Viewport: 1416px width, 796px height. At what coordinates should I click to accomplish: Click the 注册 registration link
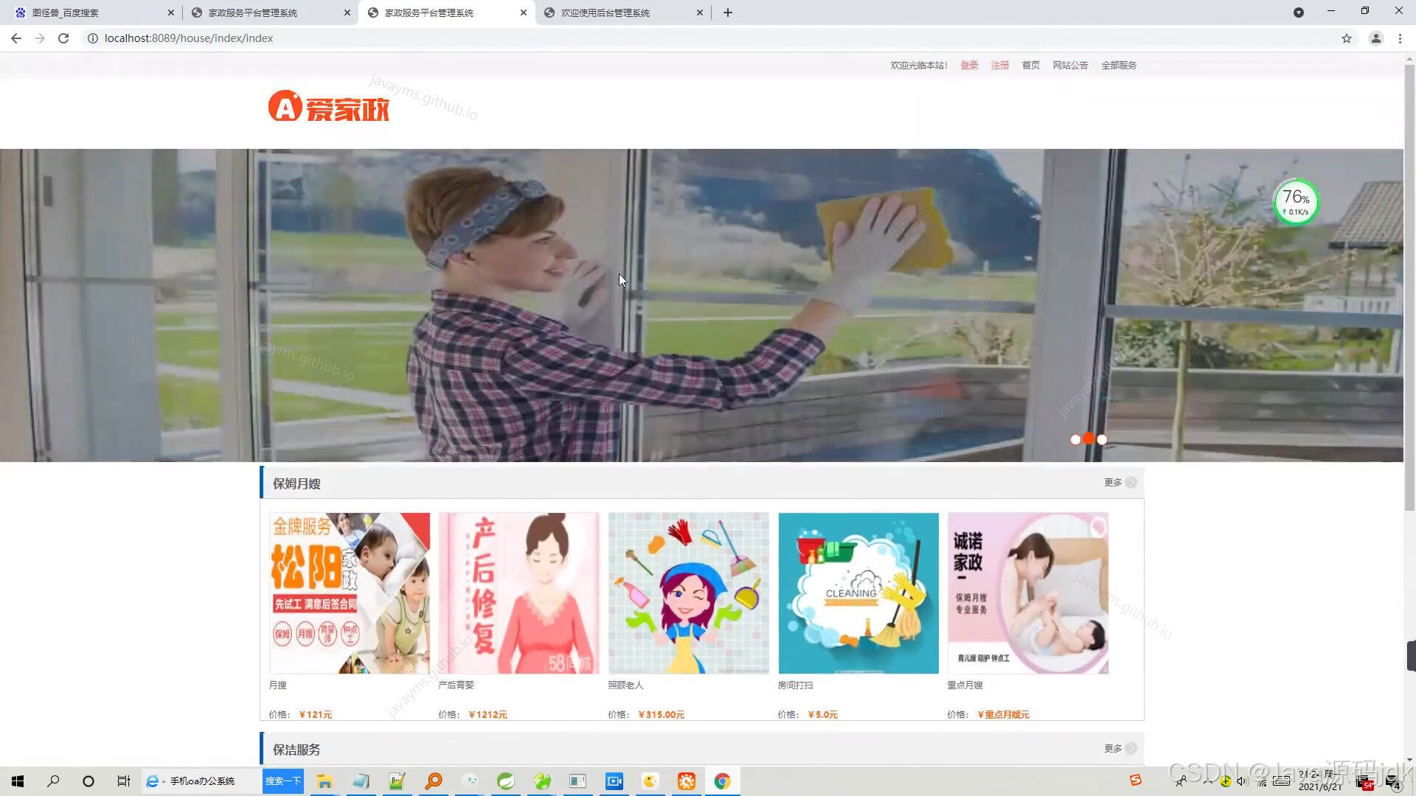click(1000, 65)
